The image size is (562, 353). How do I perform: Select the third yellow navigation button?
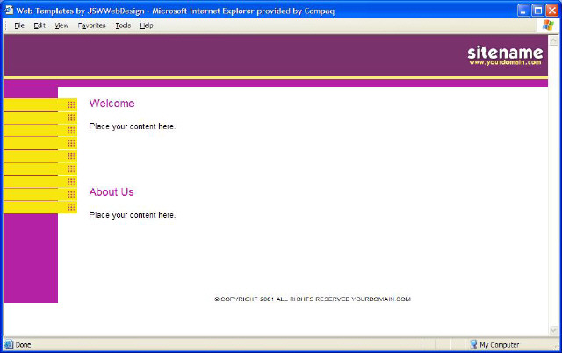pos(35,130)
